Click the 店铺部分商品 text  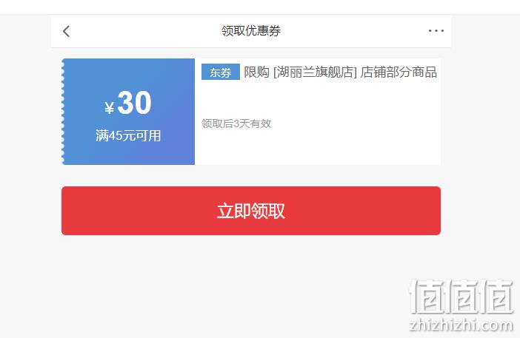(x=399, y=72)
